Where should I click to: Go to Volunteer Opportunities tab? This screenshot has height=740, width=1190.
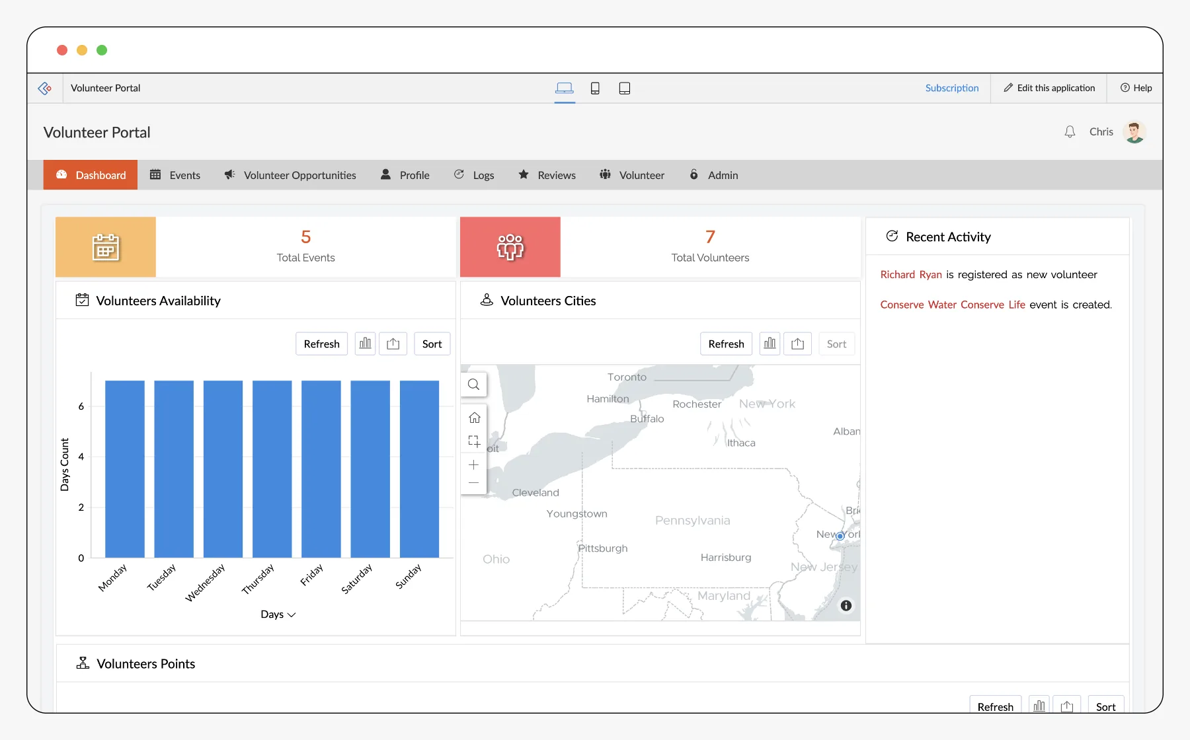click(x=290, y=175)
